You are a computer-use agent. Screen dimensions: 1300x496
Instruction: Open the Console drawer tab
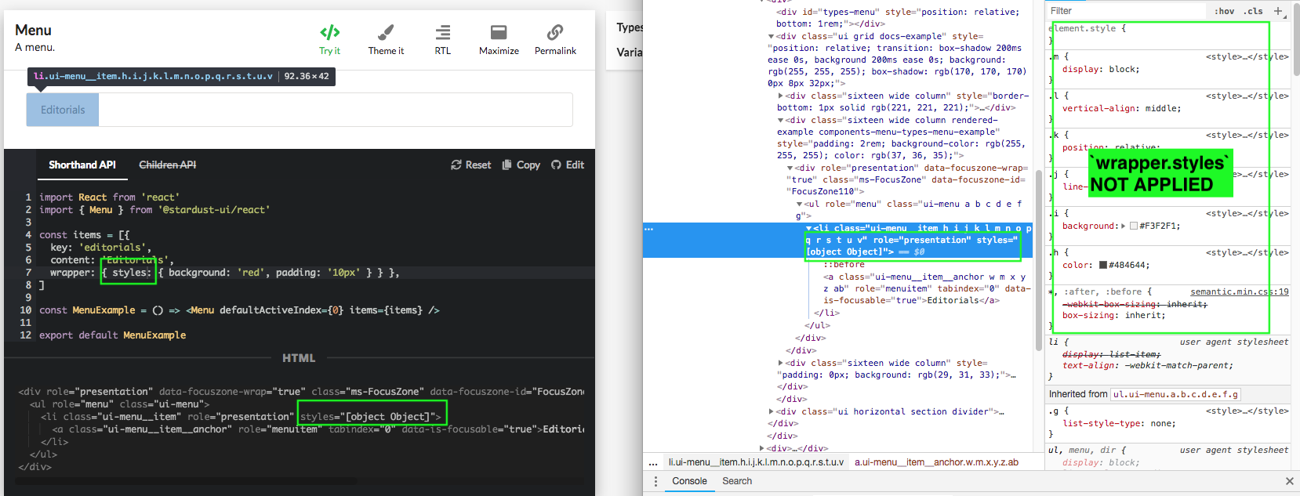(689, 481)
